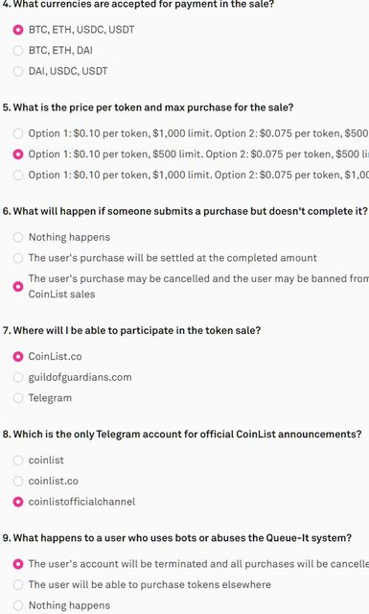Click the question 8 Telegram account heading
Image resolution: width=369 pixels, height=614 pixels.
click(x=182, y=435)
